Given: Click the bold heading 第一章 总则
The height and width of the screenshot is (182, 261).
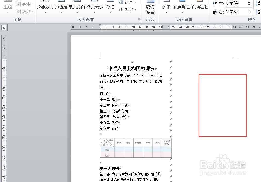Looking at the screenshot, I should click(109, 168).
